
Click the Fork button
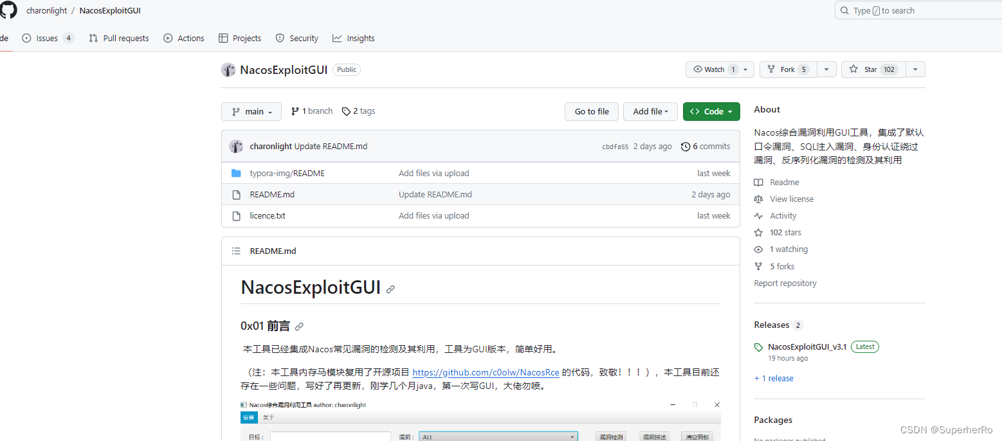tap(788, 69)
